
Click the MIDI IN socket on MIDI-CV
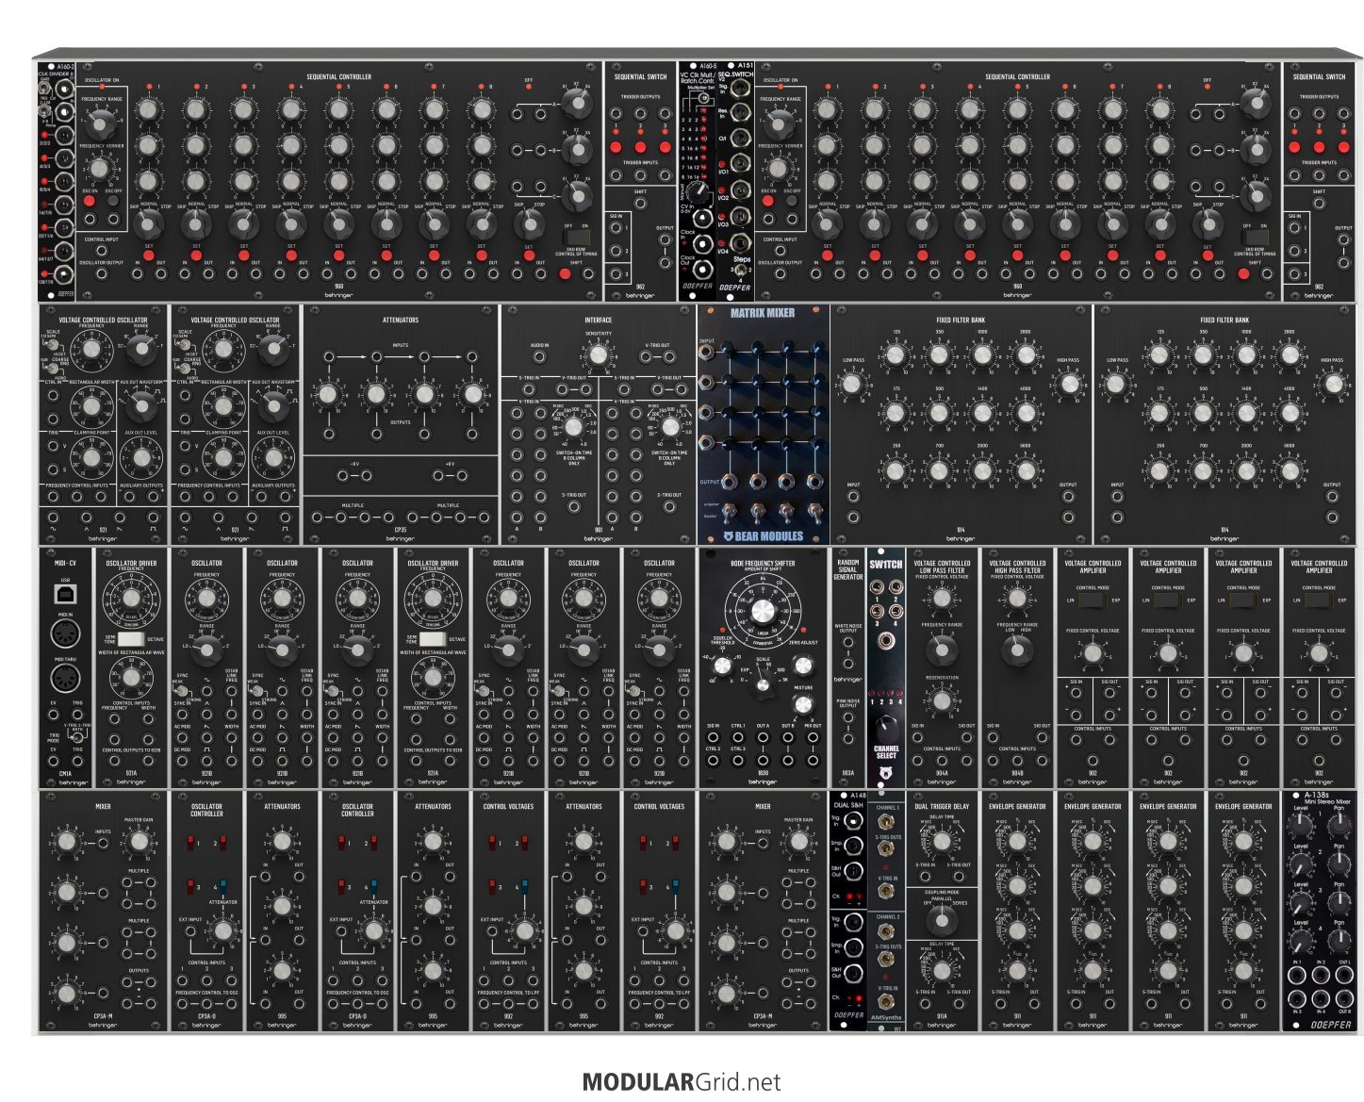(x=65, y=633)
